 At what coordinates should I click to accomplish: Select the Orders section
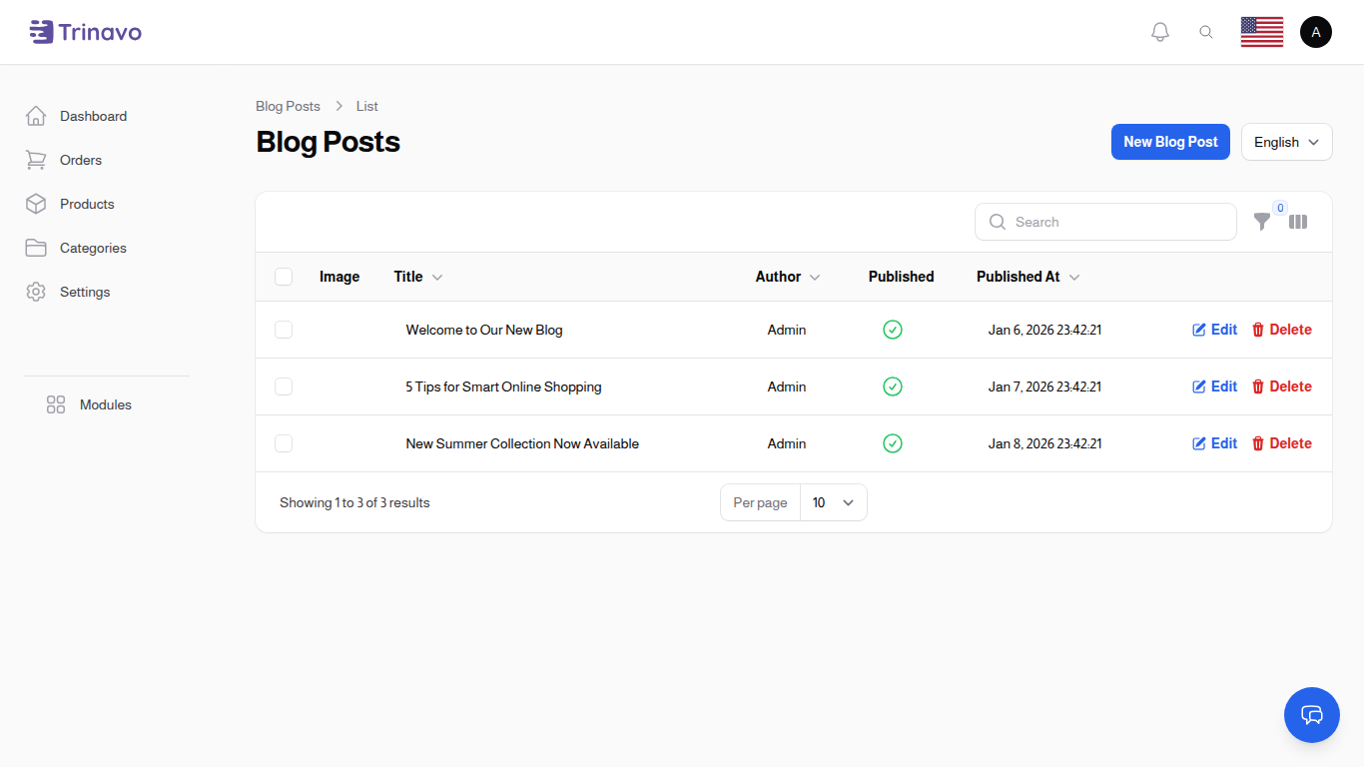(x=80, y=160)
